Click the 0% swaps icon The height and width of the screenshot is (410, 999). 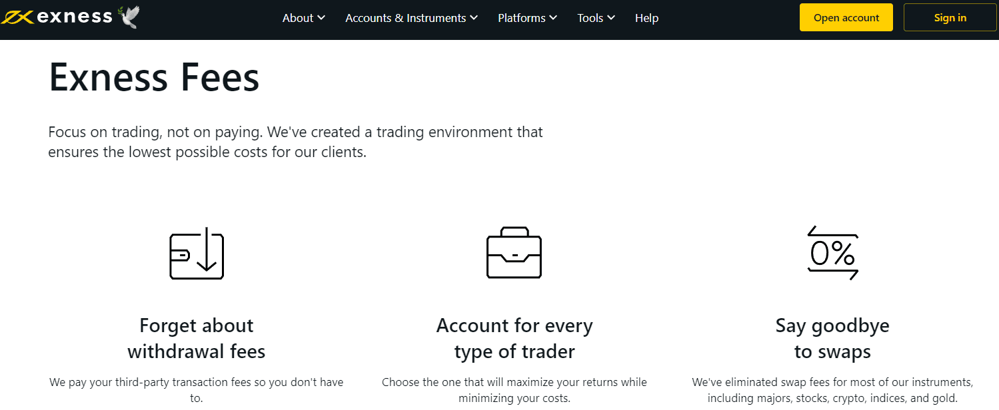tap(833, 253)
